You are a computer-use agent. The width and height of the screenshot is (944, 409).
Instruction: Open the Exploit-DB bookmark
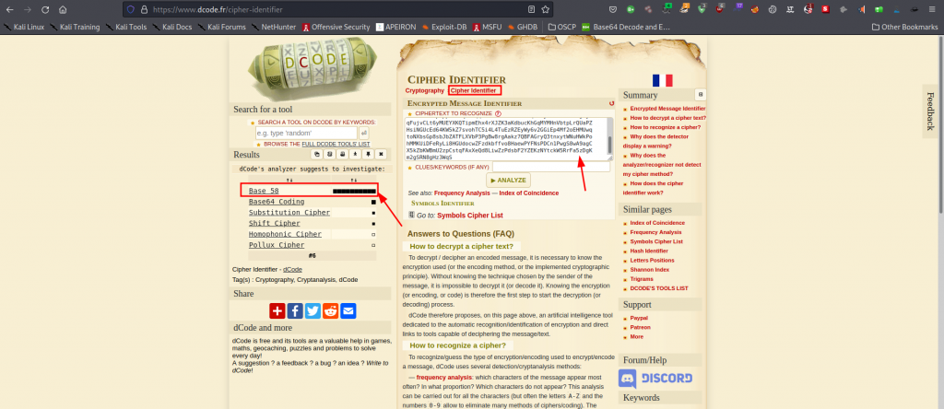click(x=444, y=27)
